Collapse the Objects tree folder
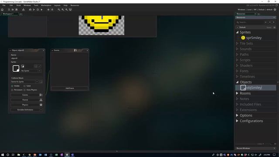This screenshot has height=157, width=279. (237, 82)
